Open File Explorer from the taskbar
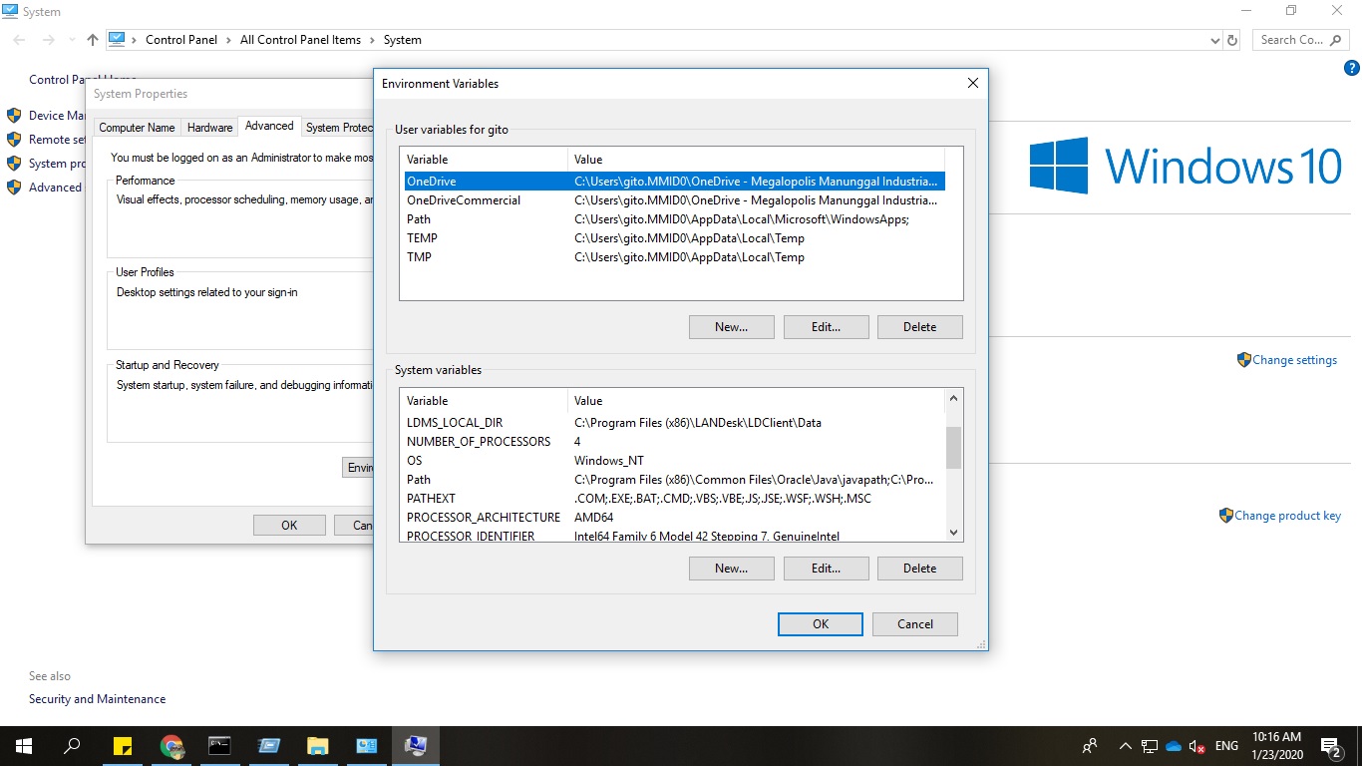Viewport: 1362px width, 766px height. 317,746
